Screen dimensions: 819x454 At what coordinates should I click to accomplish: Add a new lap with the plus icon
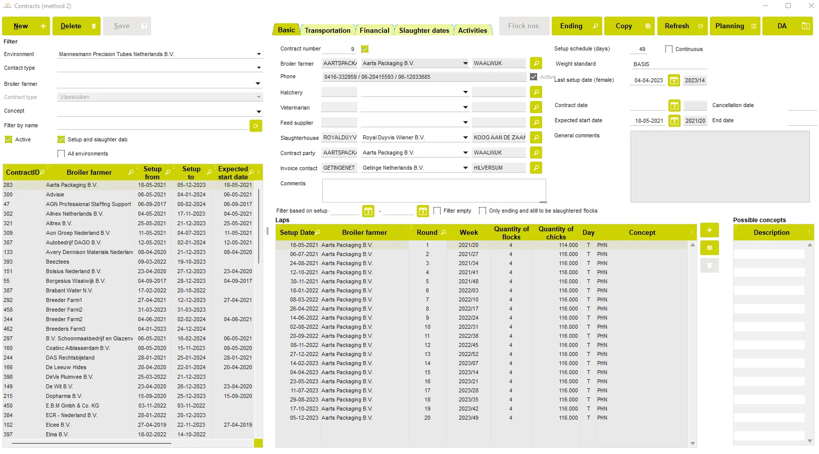[x=709, y=230]
